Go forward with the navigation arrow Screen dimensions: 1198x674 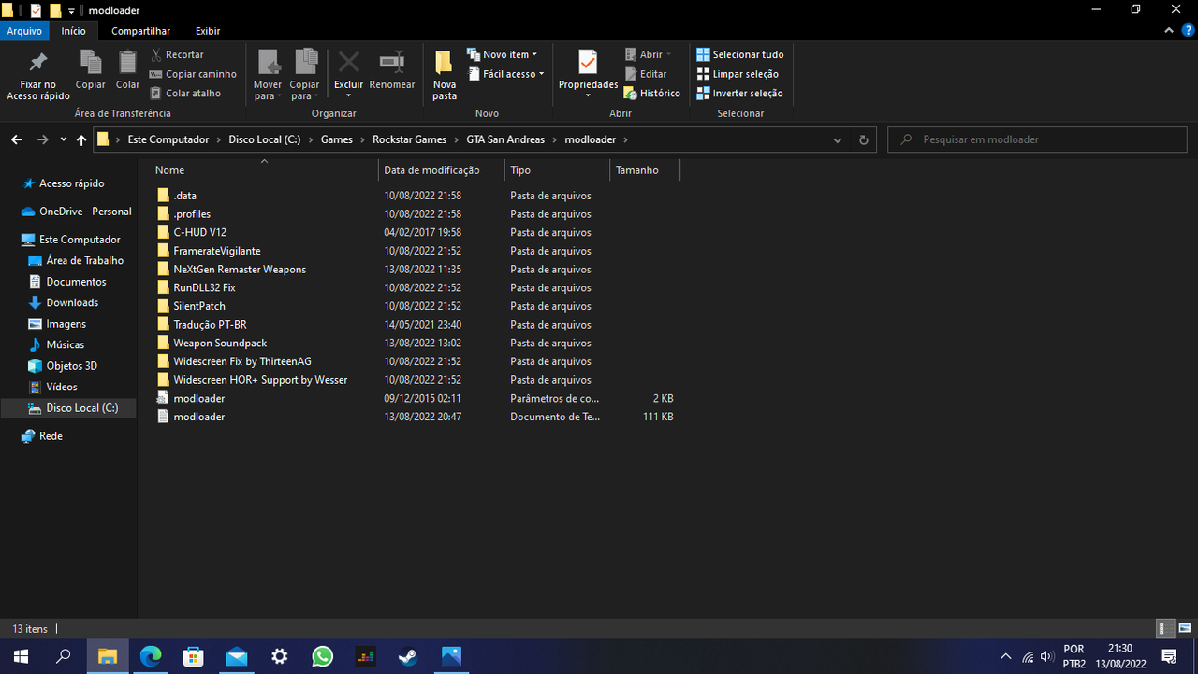pos(42,139)
